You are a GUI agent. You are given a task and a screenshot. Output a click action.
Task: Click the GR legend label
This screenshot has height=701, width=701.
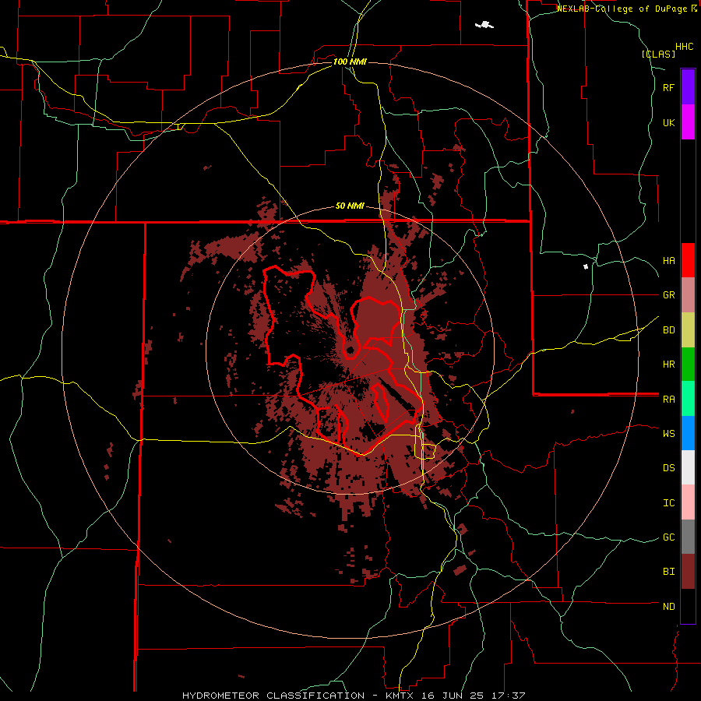click(x=668, y=295)
